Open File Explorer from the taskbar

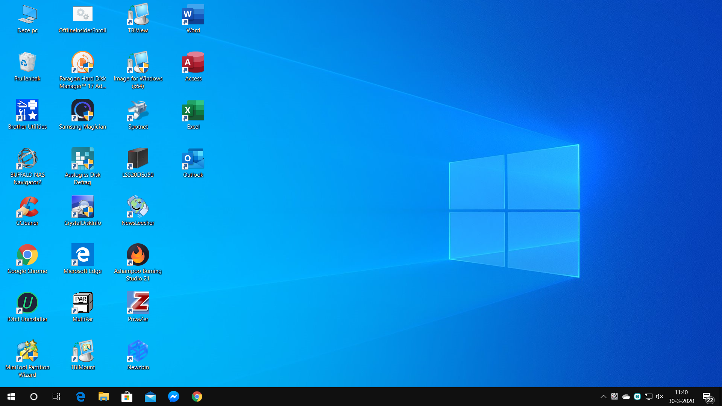(104, 397)
